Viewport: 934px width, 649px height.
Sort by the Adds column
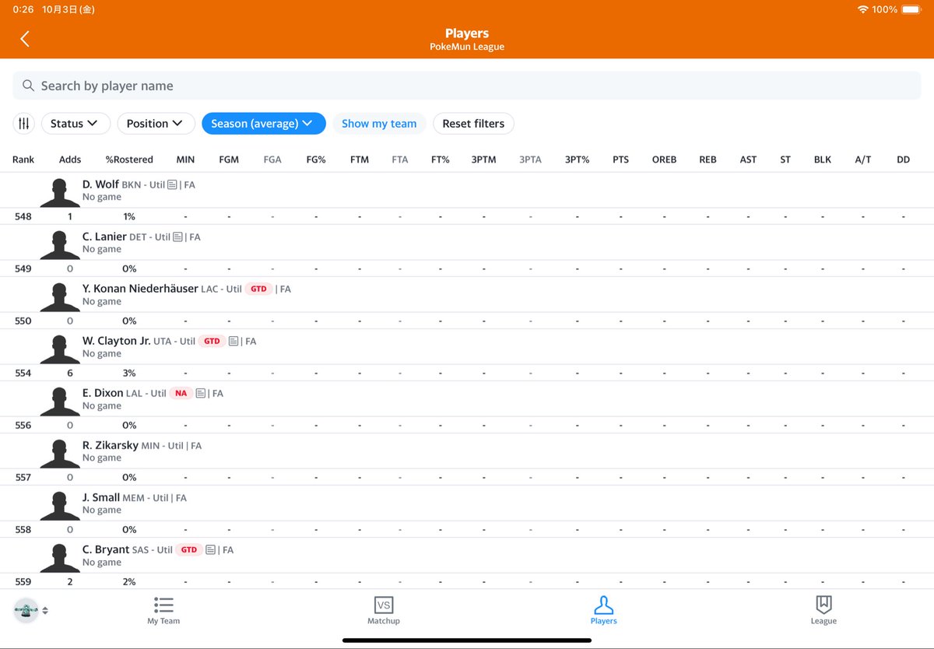coord(70,160)
